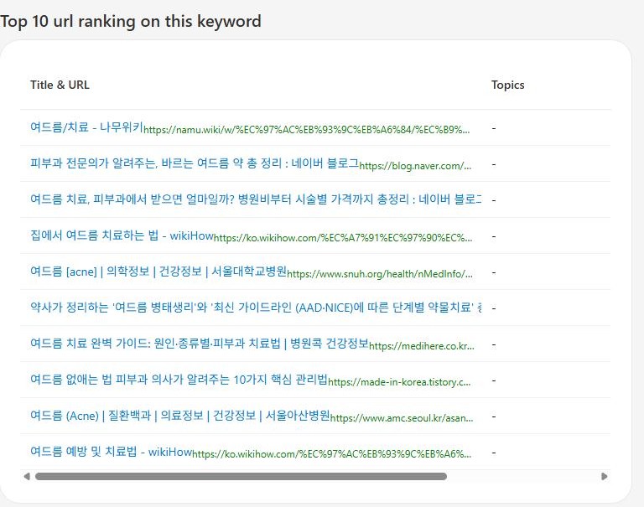The width and height of the screenshot is (644, 507).
Task: Click the horizontal scrollbar thumb
Action: (241, 476)
